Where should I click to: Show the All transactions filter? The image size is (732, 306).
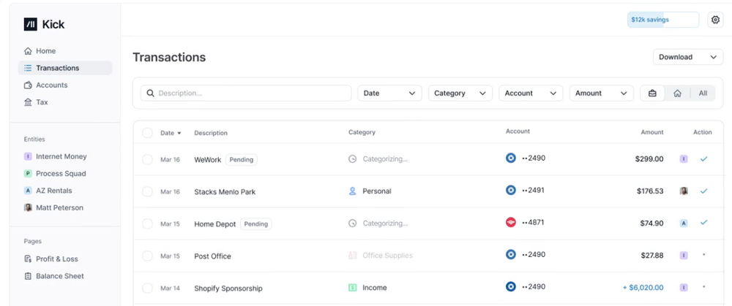pyautogui.click(x=703, y=93)
